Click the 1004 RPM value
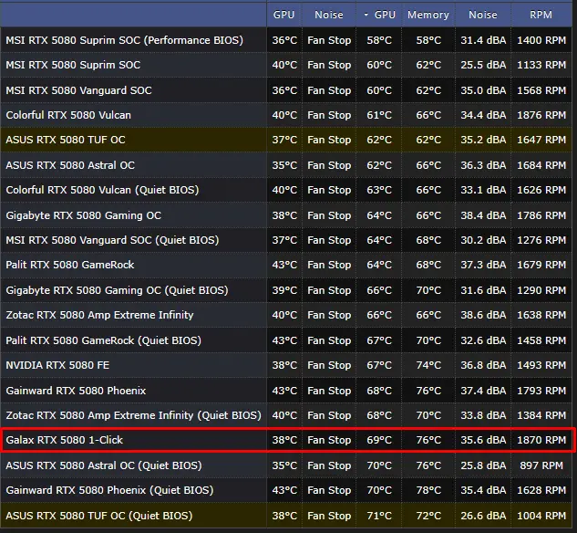The image size is (577, 533). pos(541,516)
